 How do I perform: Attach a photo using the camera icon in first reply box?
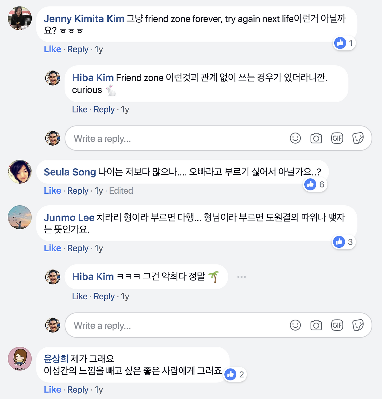coord(316,138)
